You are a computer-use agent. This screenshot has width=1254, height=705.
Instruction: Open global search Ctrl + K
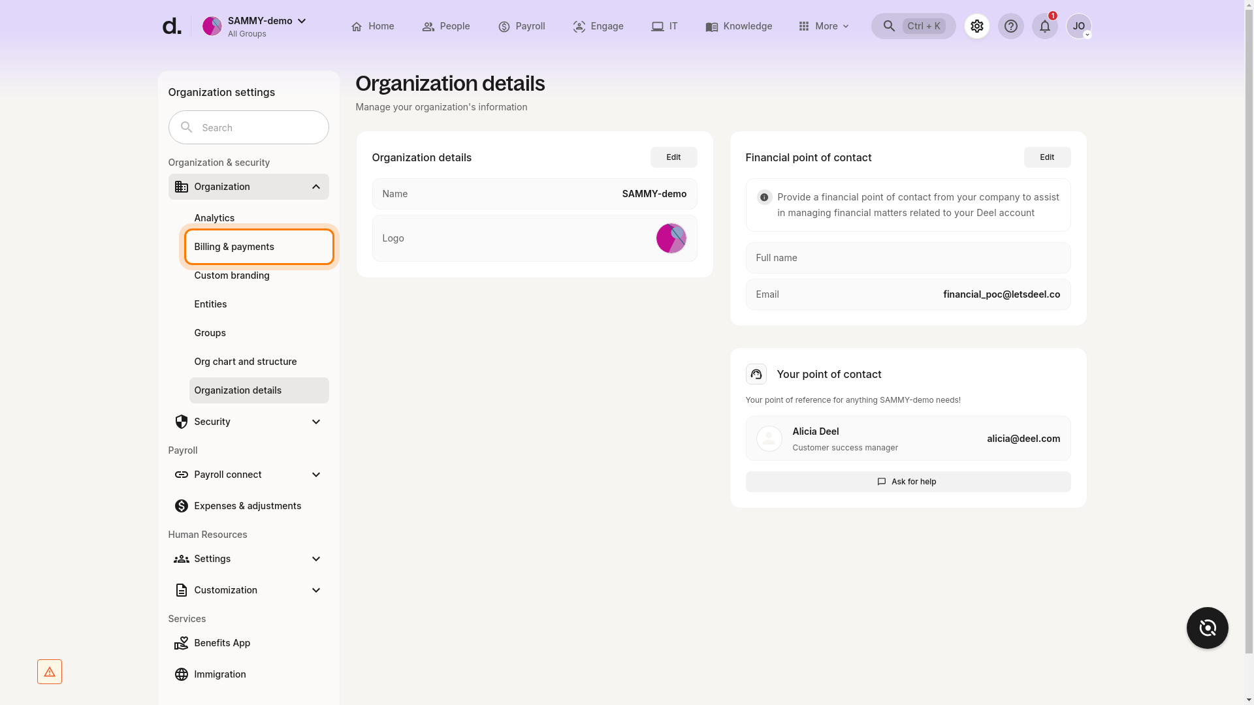(x=913, y=26)
